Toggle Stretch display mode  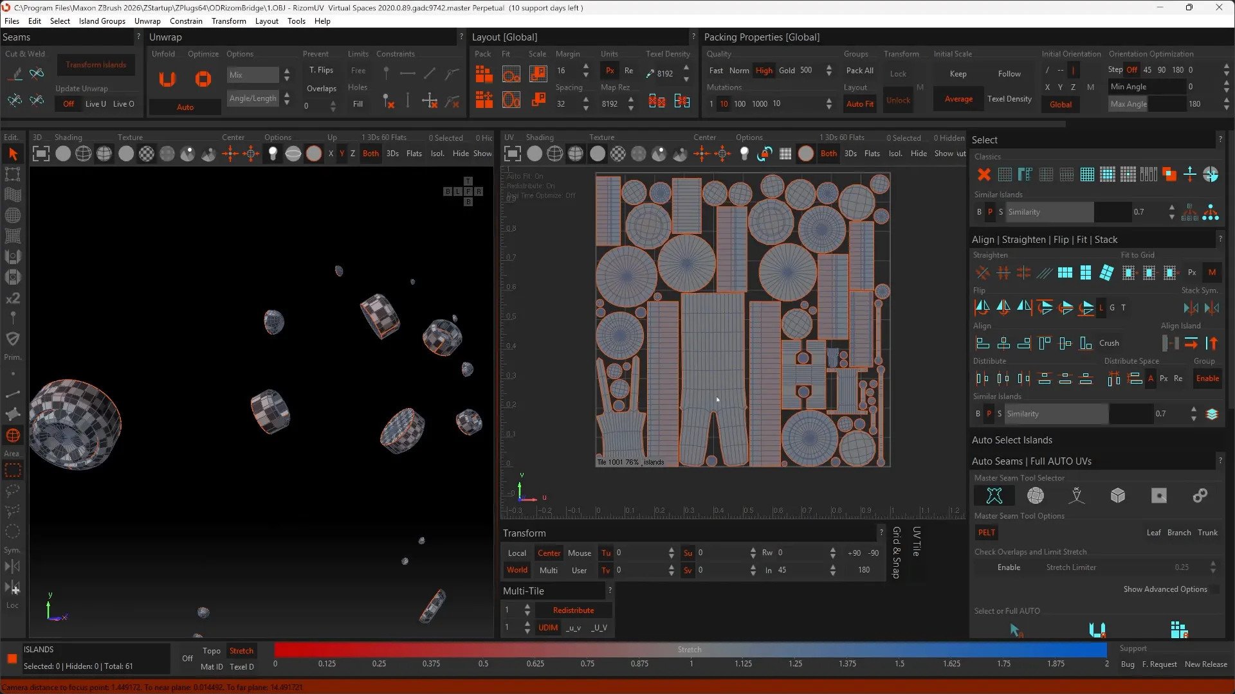click(241, 651)
